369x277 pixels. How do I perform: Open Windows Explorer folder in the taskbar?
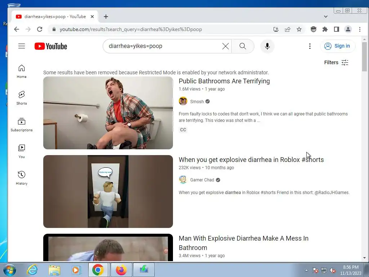point(55,270)
